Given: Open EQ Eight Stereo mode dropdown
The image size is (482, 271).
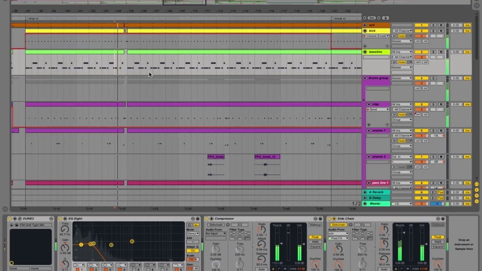Looking at the screenshot, I should coord(192,233).
